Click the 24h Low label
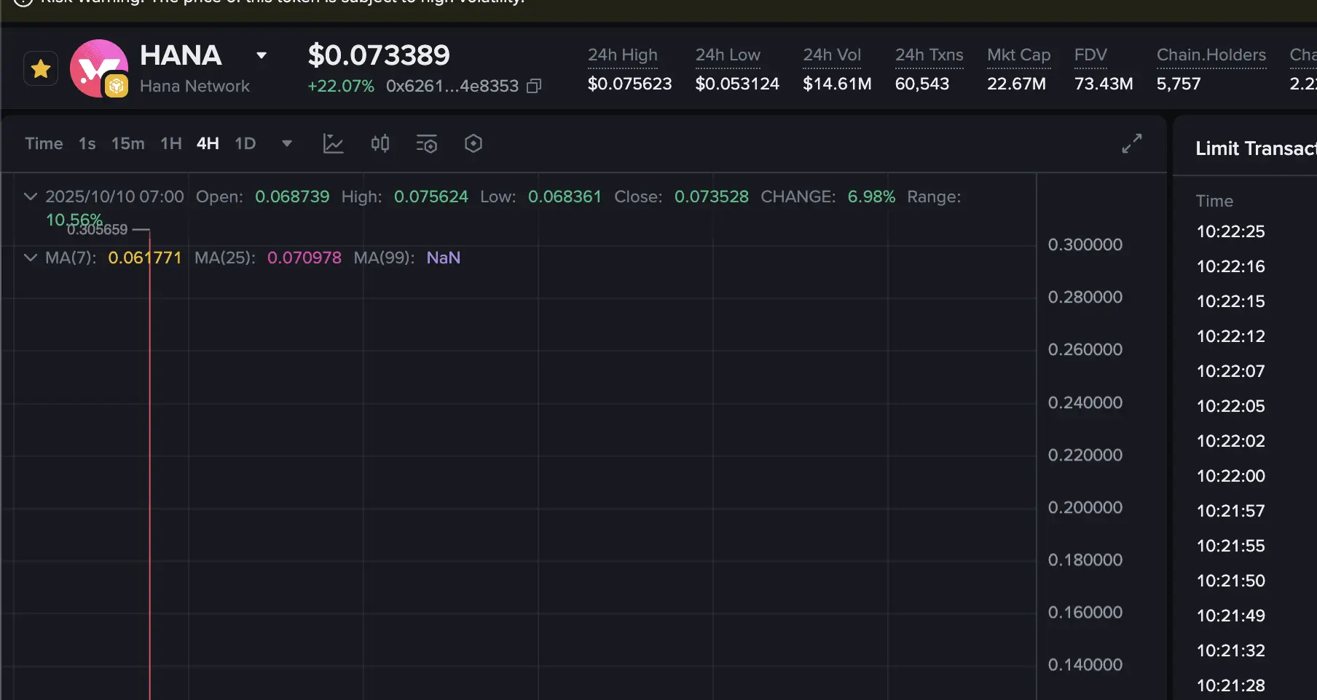1317x700 pixels. [x=728, y=55]
